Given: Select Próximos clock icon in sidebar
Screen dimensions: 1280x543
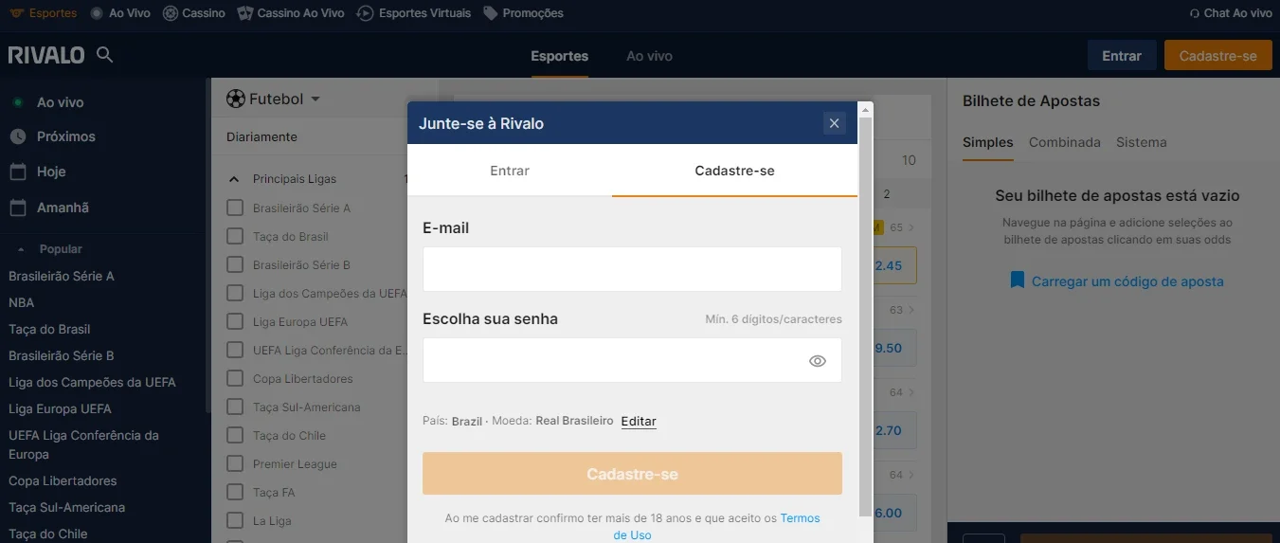Looking at the screenshot, I should [18, 136].
